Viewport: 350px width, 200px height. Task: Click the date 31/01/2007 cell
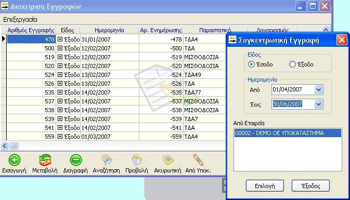point(110,39)
